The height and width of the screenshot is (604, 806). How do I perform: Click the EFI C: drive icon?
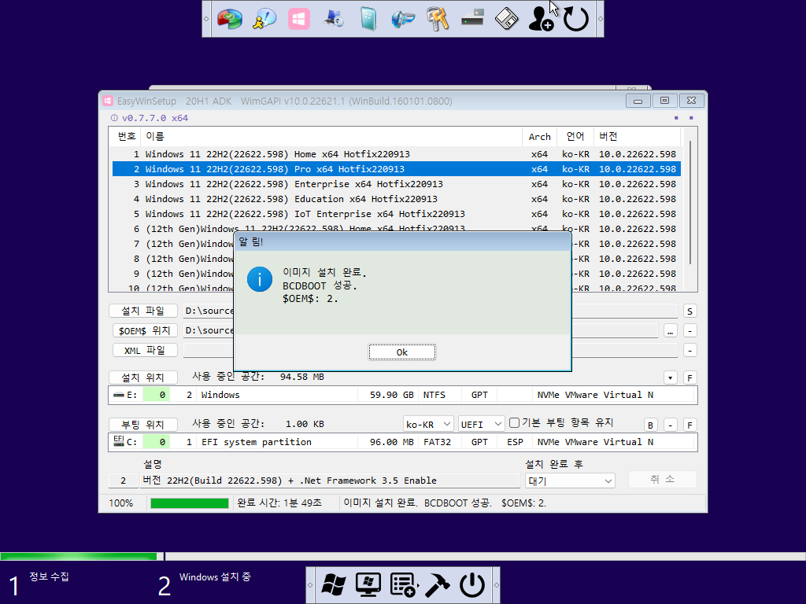(119, 440)
